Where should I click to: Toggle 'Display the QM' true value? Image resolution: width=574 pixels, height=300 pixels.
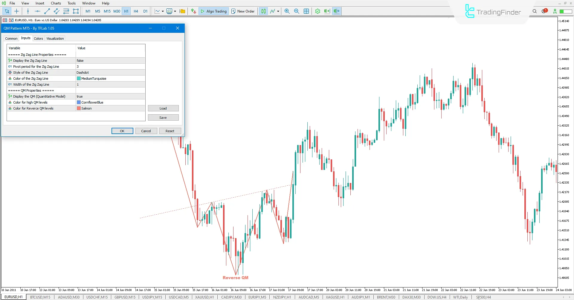point(110,96)
